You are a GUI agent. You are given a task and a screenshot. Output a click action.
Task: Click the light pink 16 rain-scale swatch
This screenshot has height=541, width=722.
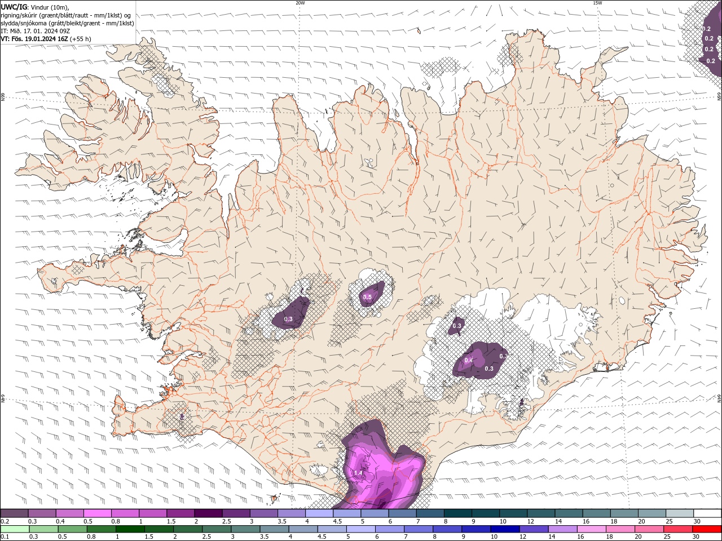[x=591, y=529]
